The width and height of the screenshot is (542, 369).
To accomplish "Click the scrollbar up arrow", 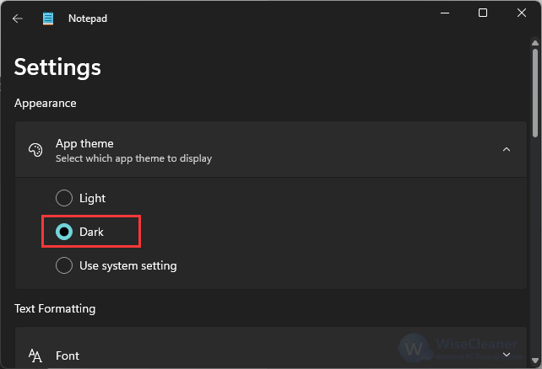I will [x=535, y=44].
